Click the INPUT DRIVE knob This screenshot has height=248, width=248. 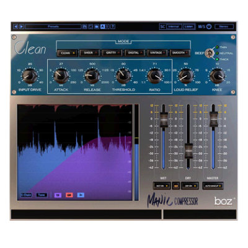pyautogui.click(x=30, y=76)
